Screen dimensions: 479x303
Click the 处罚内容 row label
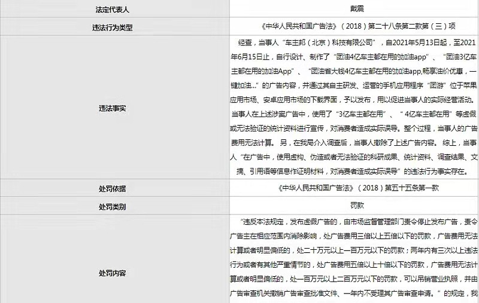tap(112, 273)
